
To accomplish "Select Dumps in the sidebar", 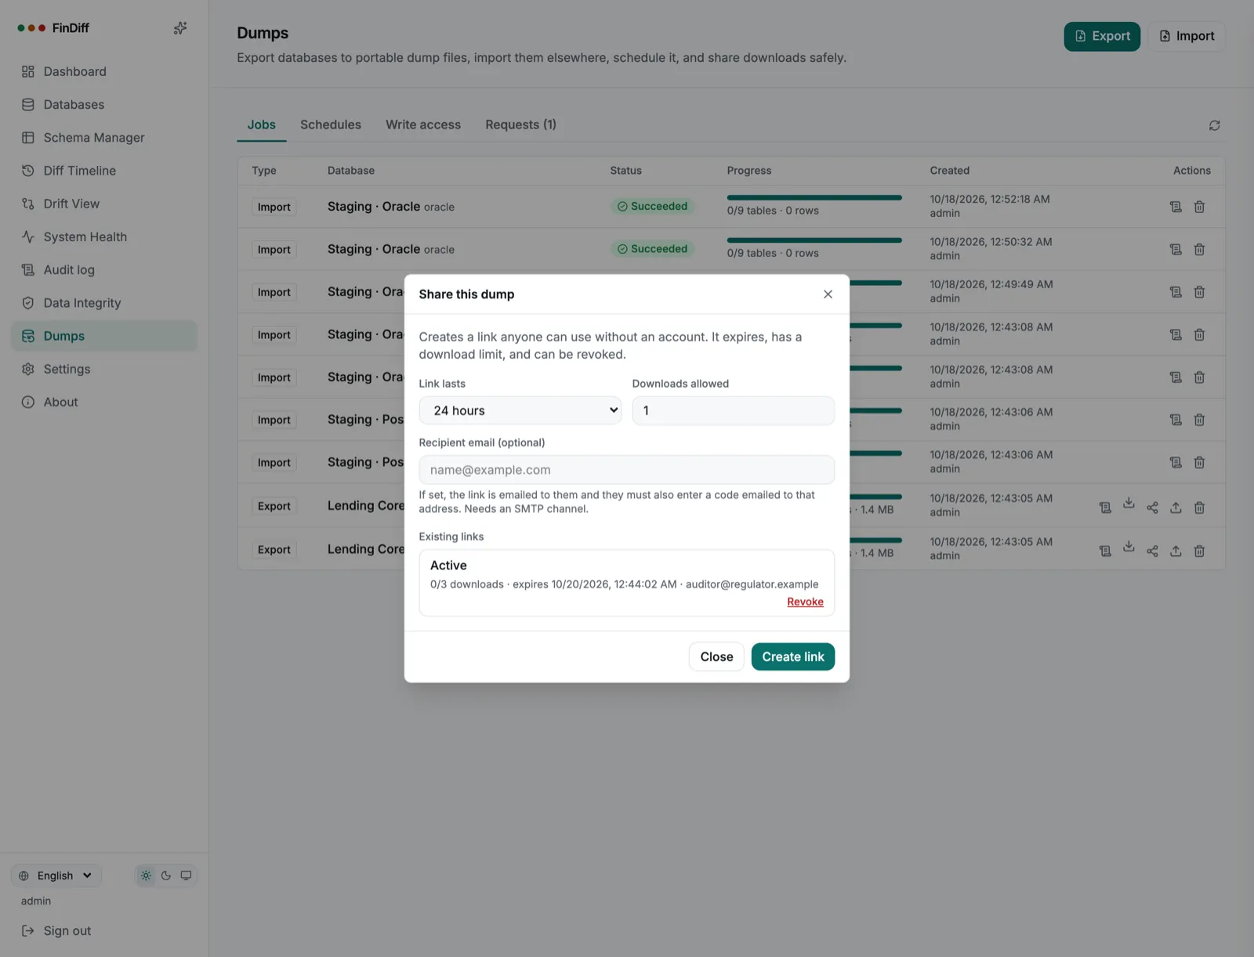I will (x=104, y=336).
